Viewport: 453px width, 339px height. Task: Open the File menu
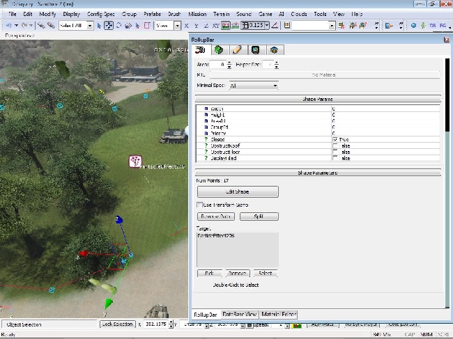pos(13,14)
